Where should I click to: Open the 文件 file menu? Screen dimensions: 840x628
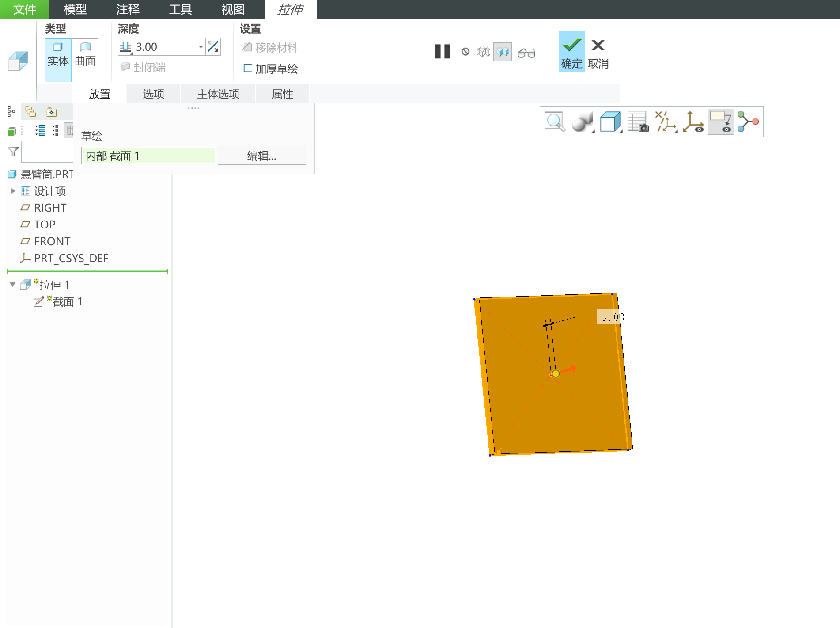[x=25, y=9]
